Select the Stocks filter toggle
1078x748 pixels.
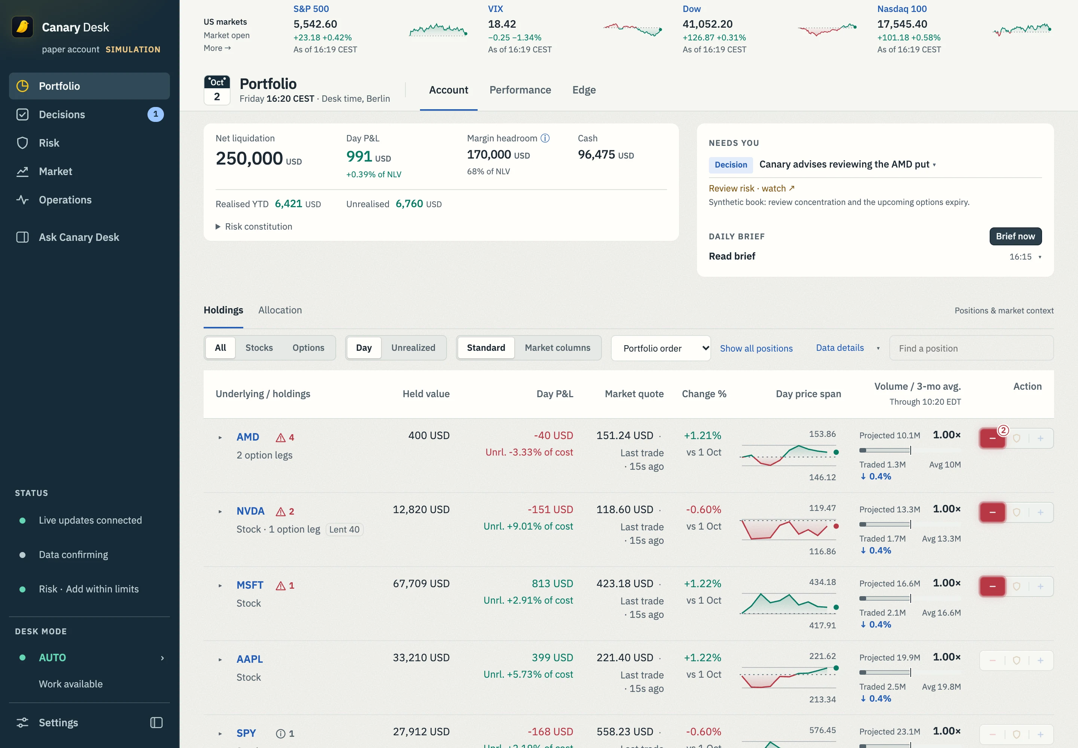259,348
